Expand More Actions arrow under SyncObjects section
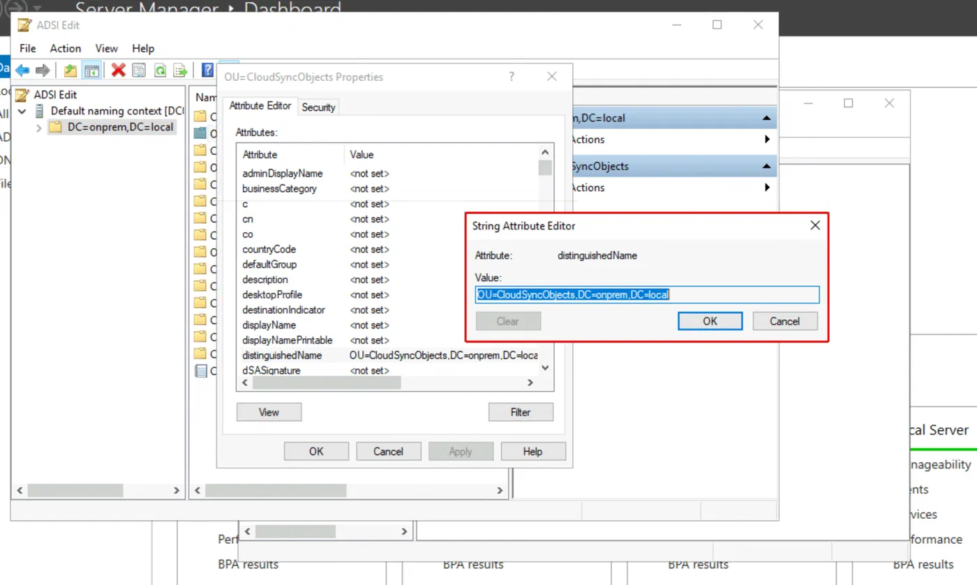The height and width of the screenshot is (585, 977). pyautogui.click(x=768, y=188)
